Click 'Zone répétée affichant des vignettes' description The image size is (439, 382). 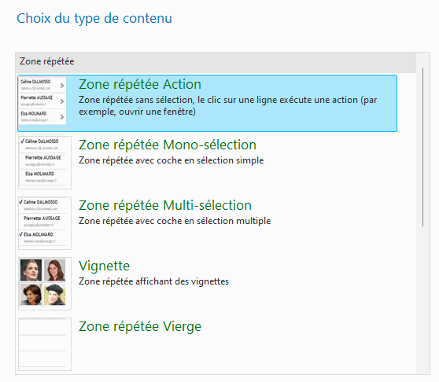(x=153, y=281)
